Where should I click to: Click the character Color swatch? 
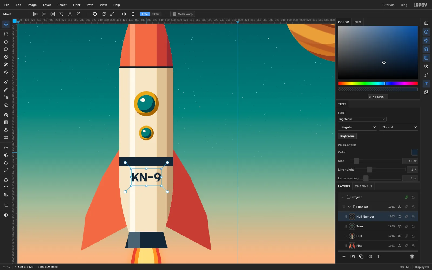click(x=414, y=152)
